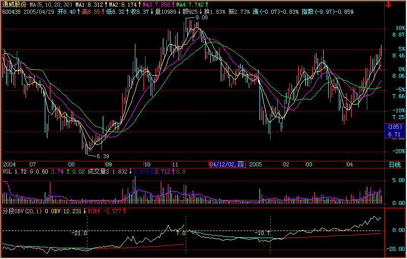Click the red anchor icon at top right
The width and height of the screenshot is (407, 259).
[x=388, y=5]
